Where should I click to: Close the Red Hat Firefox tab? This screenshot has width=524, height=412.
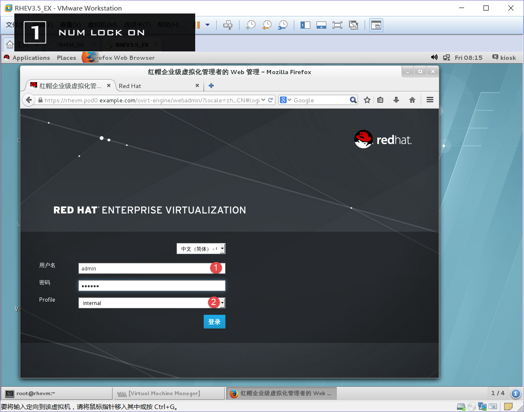pos(197,86)
